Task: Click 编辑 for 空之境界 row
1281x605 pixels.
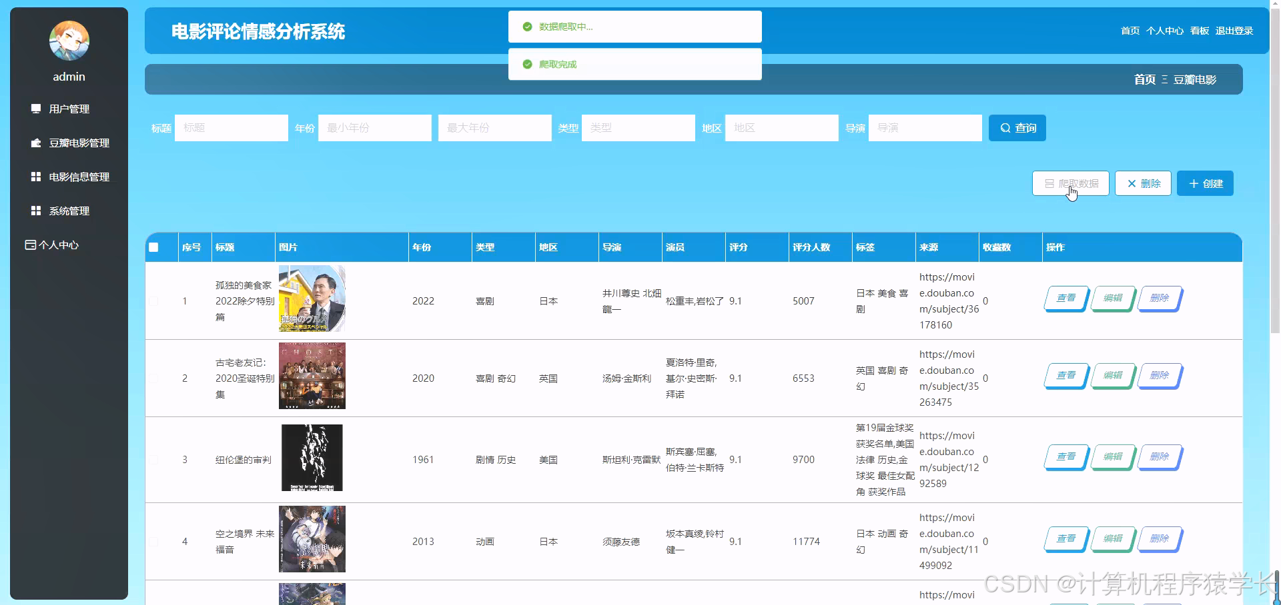Action: point(1113,538)
